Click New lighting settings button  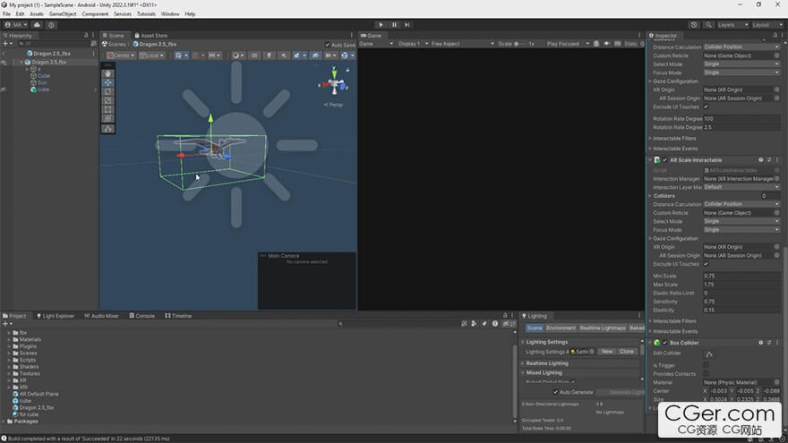pyautogui.click(x=607, y=352)
